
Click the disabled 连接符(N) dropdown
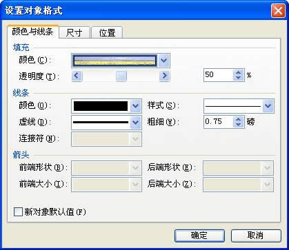pyautogui.click(x=106, y=139)
